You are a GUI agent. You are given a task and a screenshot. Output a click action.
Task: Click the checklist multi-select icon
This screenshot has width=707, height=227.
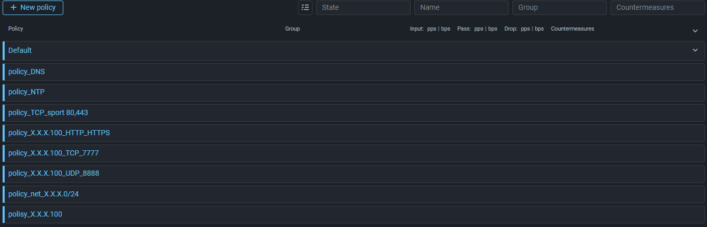(305, 8)
